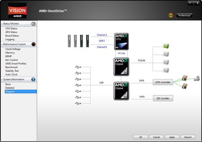Screen dimensions: 202x142
Task: Click the Channel A label
Action: [102, 35]
